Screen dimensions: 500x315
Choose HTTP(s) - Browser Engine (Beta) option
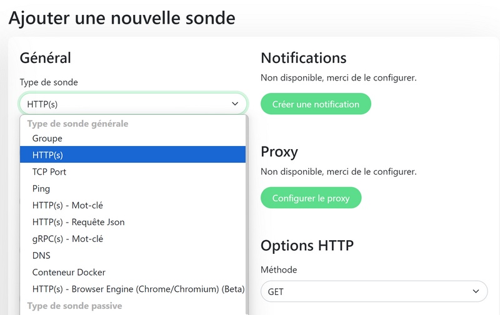click(x=138, y=289)
